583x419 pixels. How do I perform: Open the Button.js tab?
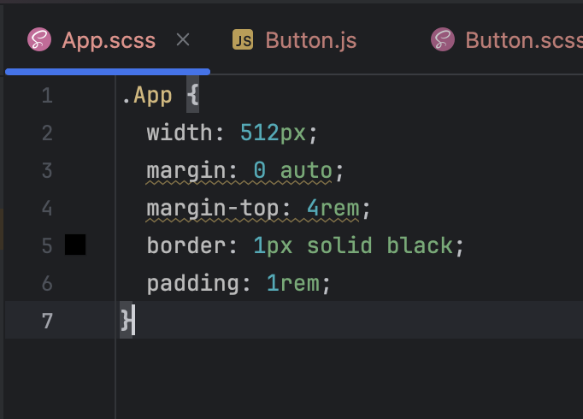[311, 40]
